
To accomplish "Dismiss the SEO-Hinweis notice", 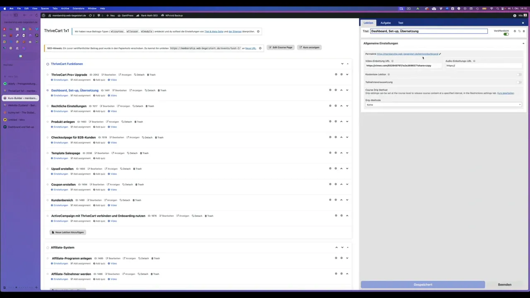I will point(260,48).
